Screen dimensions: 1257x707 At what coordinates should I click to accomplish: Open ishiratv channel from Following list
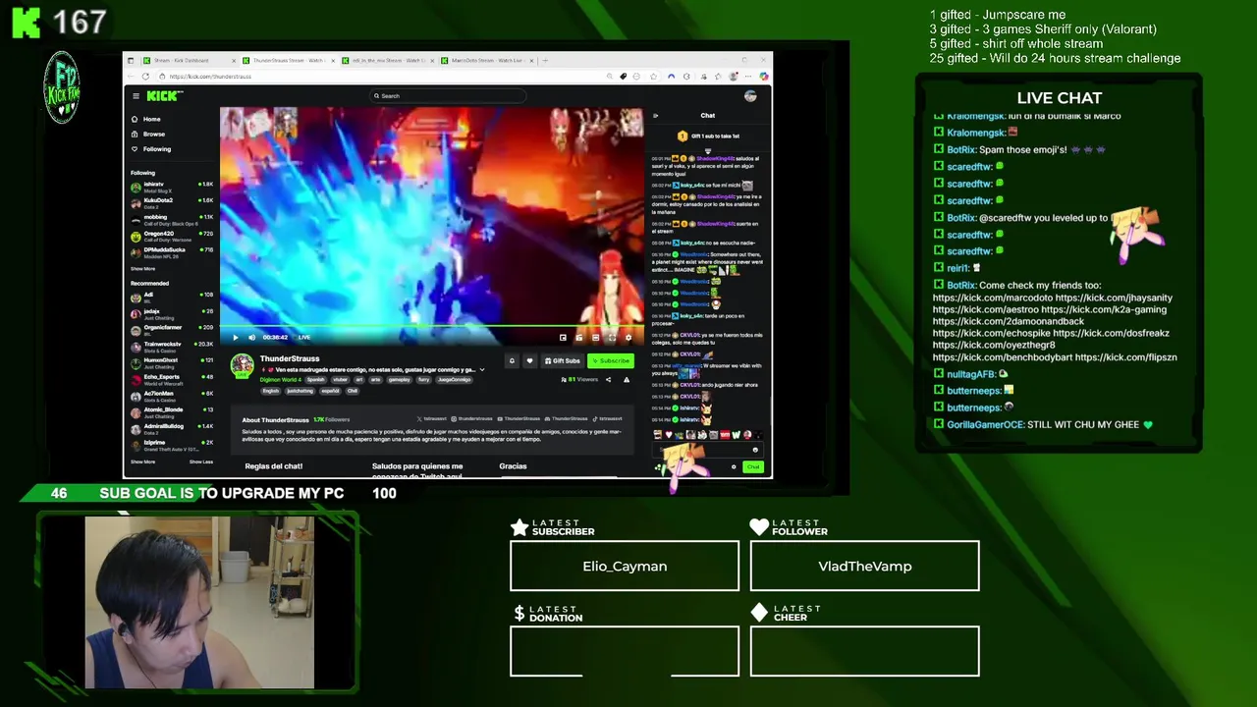coord(172,185)
